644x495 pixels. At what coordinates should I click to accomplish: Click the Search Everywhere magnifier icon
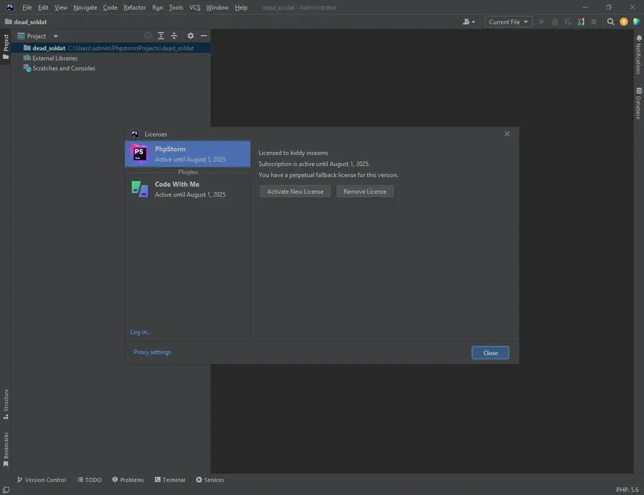tap(611, 22)
